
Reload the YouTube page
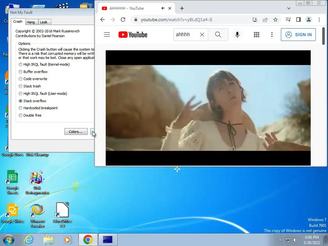pos(123,20)
